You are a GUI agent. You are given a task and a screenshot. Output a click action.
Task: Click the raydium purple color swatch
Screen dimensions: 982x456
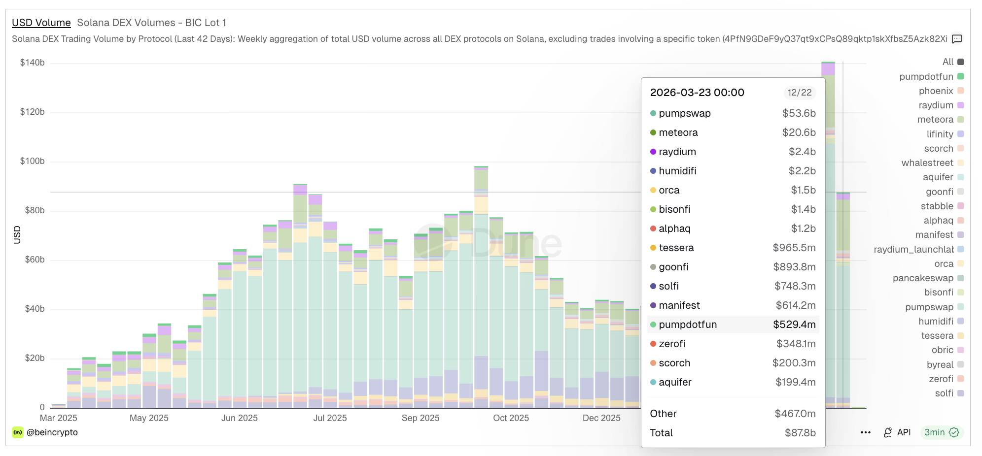click(960, 105)
